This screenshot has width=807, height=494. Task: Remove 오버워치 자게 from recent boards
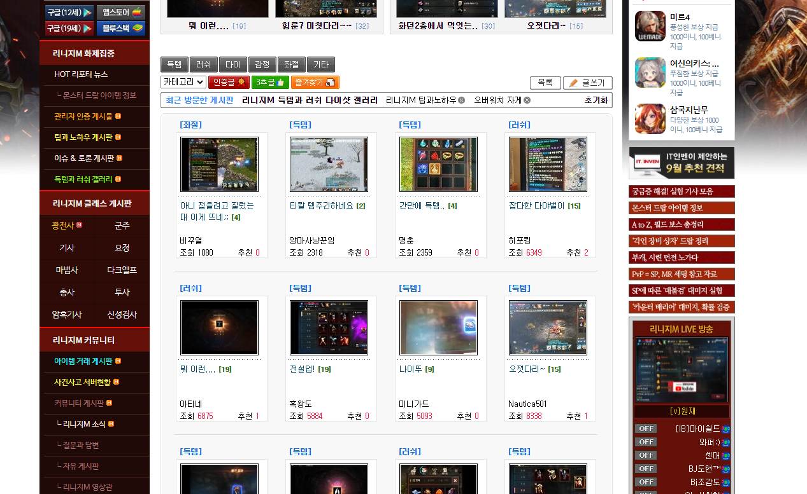[527, 100]
